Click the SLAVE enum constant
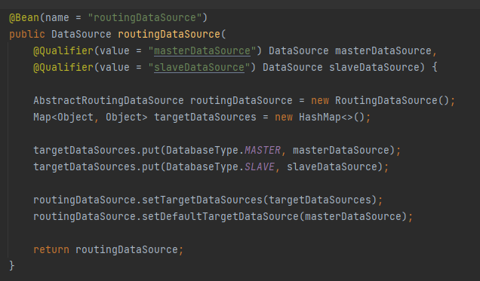 pos(260,166)
